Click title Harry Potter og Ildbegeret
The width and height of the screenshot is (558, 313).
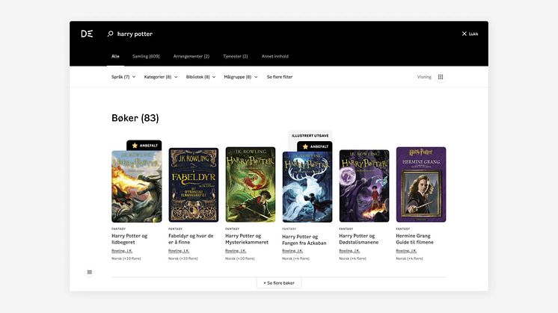[129, 239]
